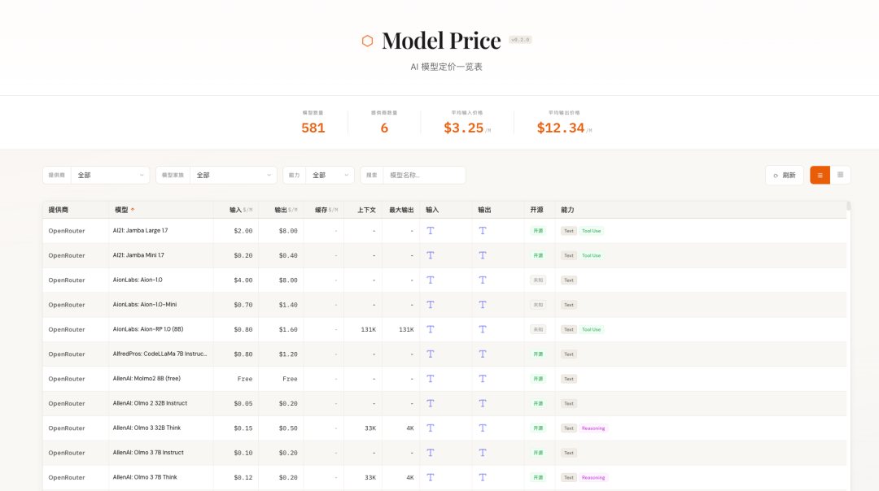Click the text input icon for Aion-1.0-Mini
Image resolution: width=879 pixels, height=491 pixels.
(431, 305)
